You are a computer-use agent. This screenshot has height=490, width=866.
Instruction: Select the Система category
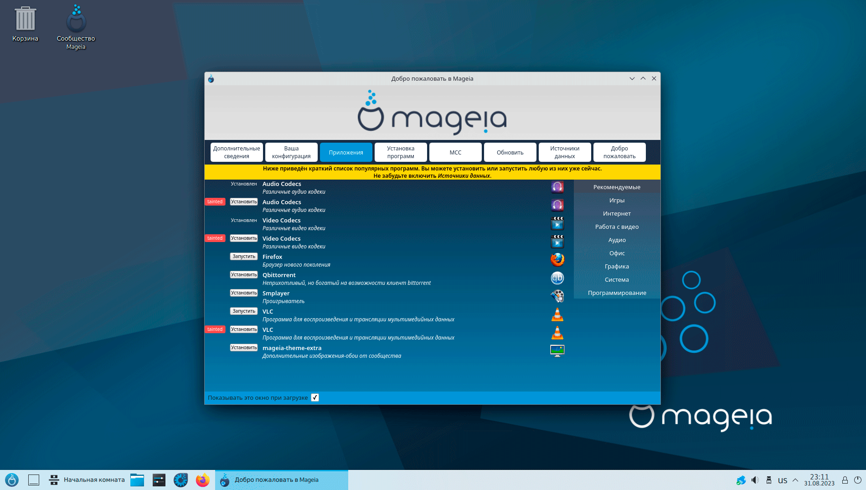pos(617,279)
